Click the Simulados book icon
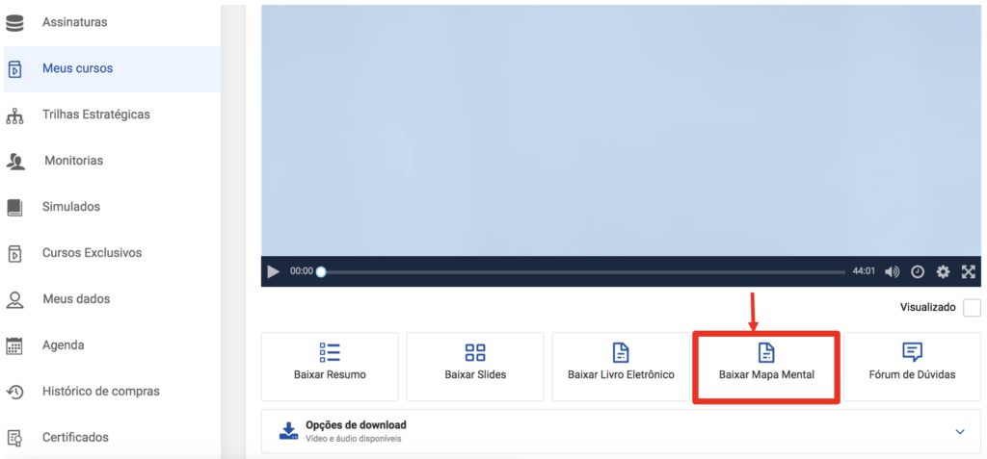This screenshot has width=987, height=459. coord(14,208)
